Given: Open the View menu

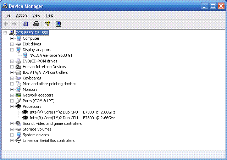Looking at the screenshot, I should pos(36,15).
